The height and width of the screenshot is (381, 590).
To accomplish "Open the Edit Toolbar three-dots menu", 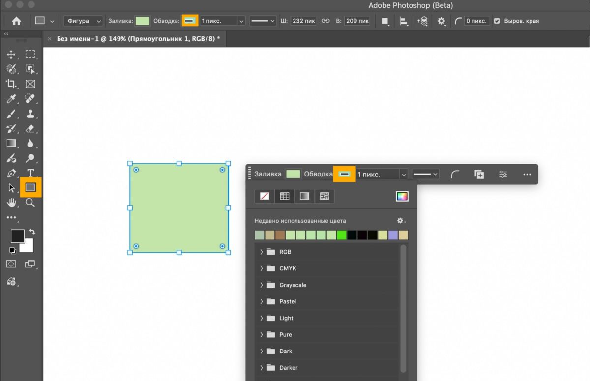I will (x=11, y=217).
